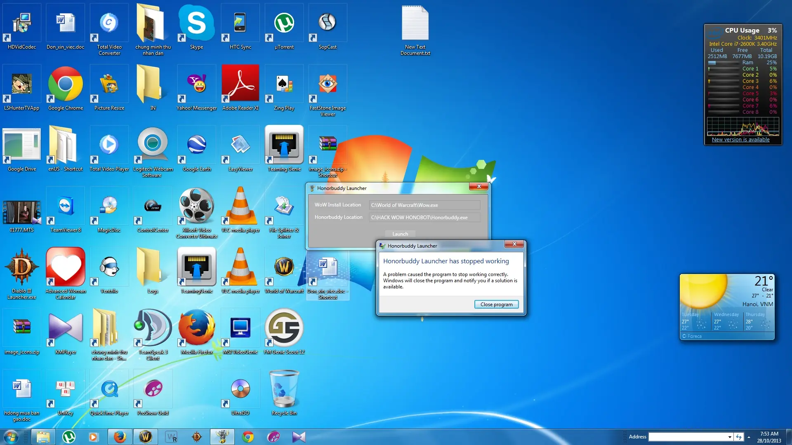The height and width of the screenshot is (445, 792).
Task: Show hidden system tray icons
Action: [749, 437]
